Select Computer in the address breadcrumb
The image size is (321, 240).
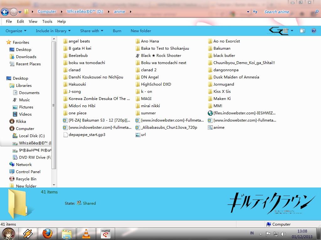[x=47, y=12]
